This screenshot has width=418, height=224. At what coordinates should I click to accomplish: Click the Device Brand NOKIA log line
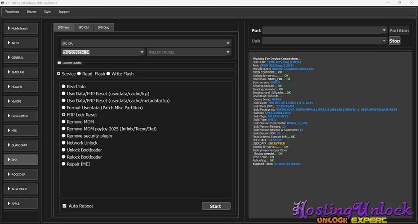coord(267,99)
